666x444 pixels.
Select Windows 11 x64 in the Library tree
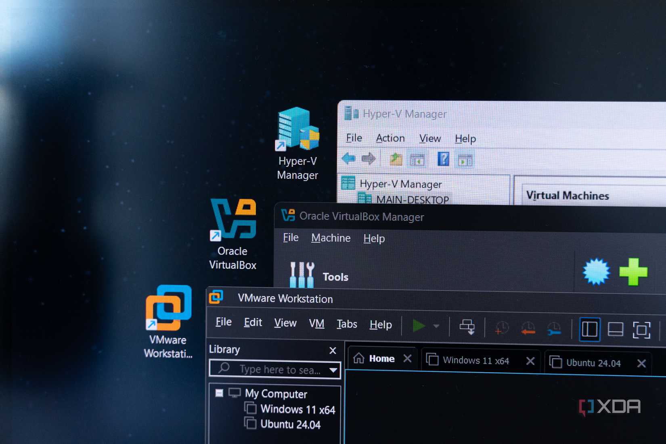[x=298, y=409]
